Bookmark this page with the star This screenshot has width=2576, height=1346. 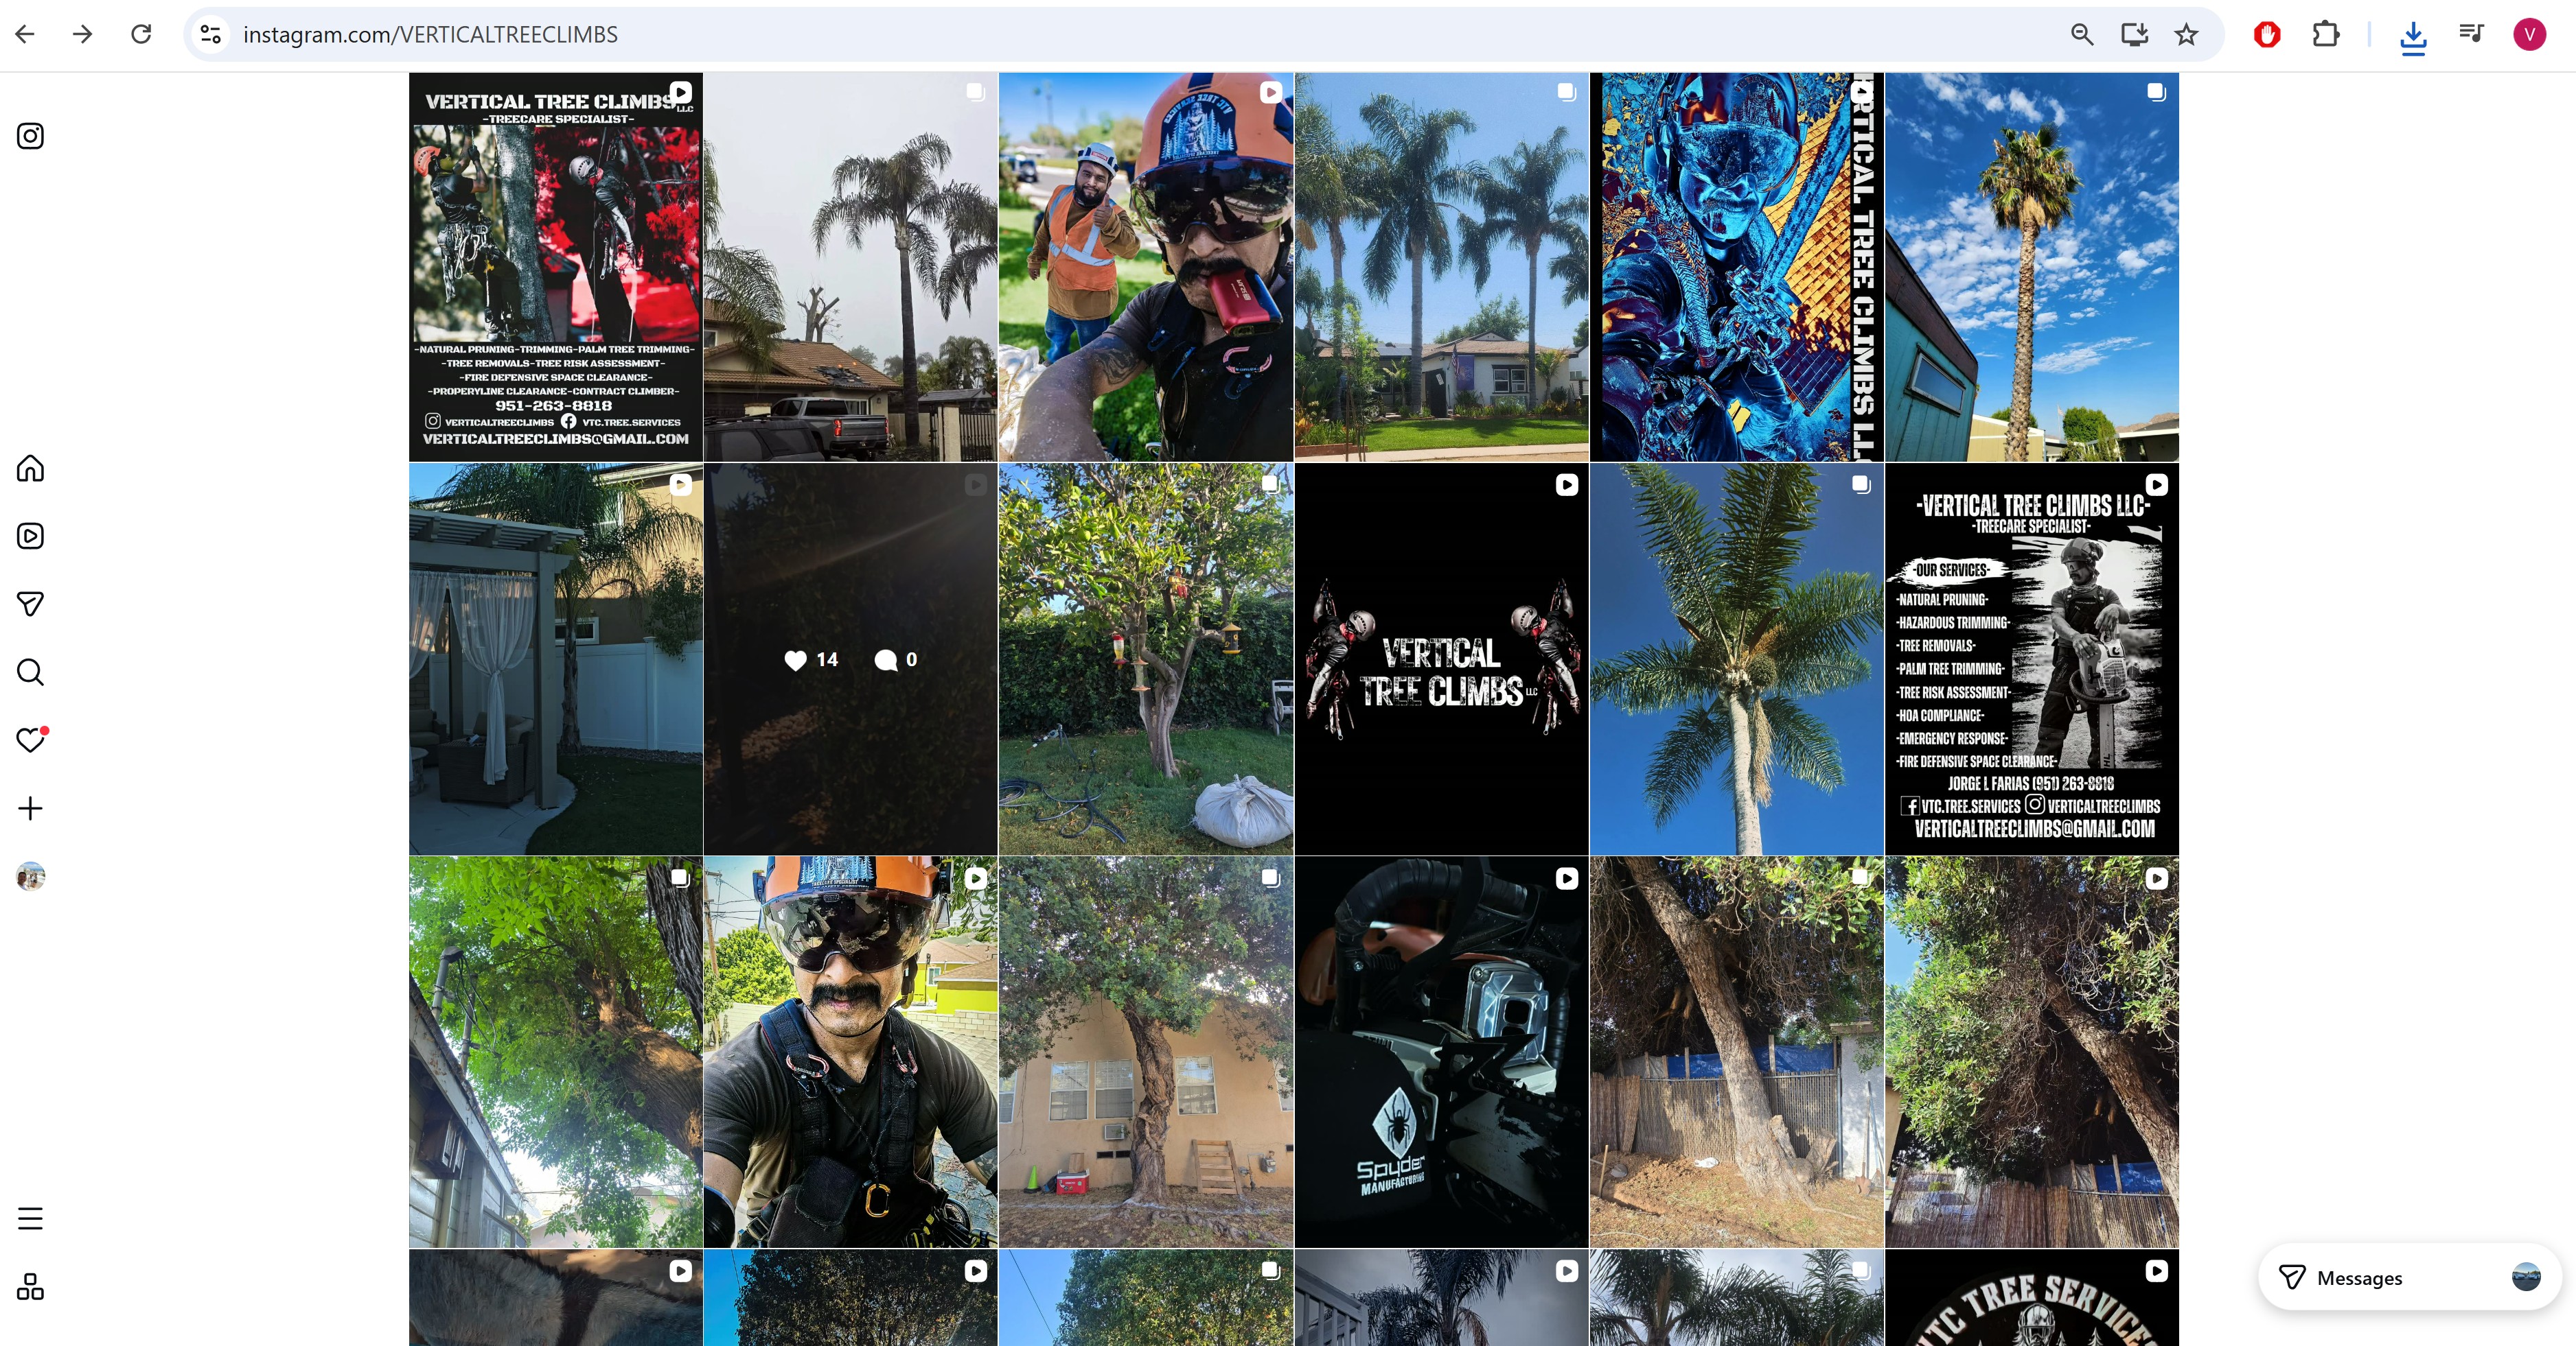(x=2187, y=34)
